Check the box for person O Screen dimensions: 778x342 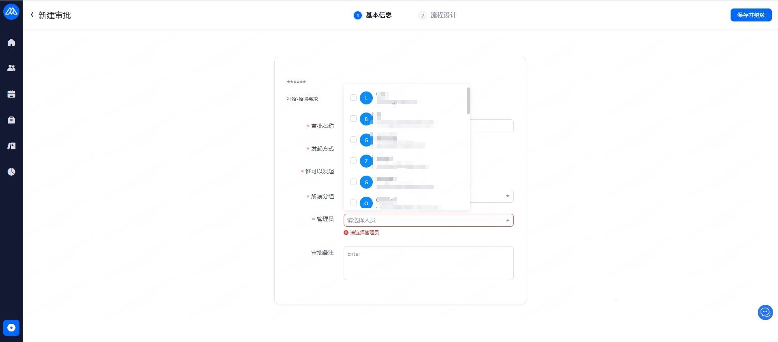tap(353, 203)
